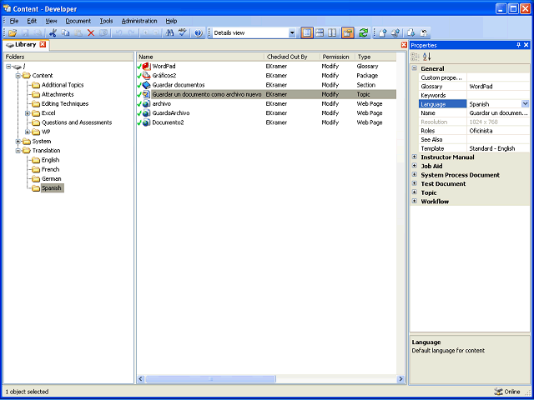This screenshot has height=400, width=534.
Task: Click the GuardaArchivo web page globe icon
Action: point(147,113)
